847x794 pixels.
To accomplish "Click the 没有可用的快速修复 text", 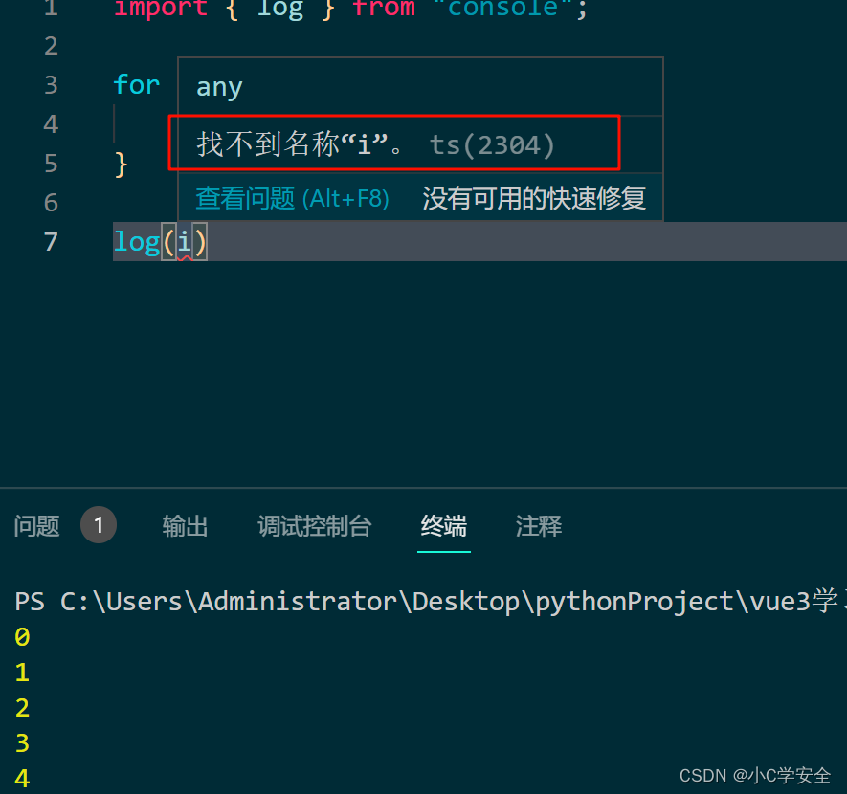I will coord(533,198).
